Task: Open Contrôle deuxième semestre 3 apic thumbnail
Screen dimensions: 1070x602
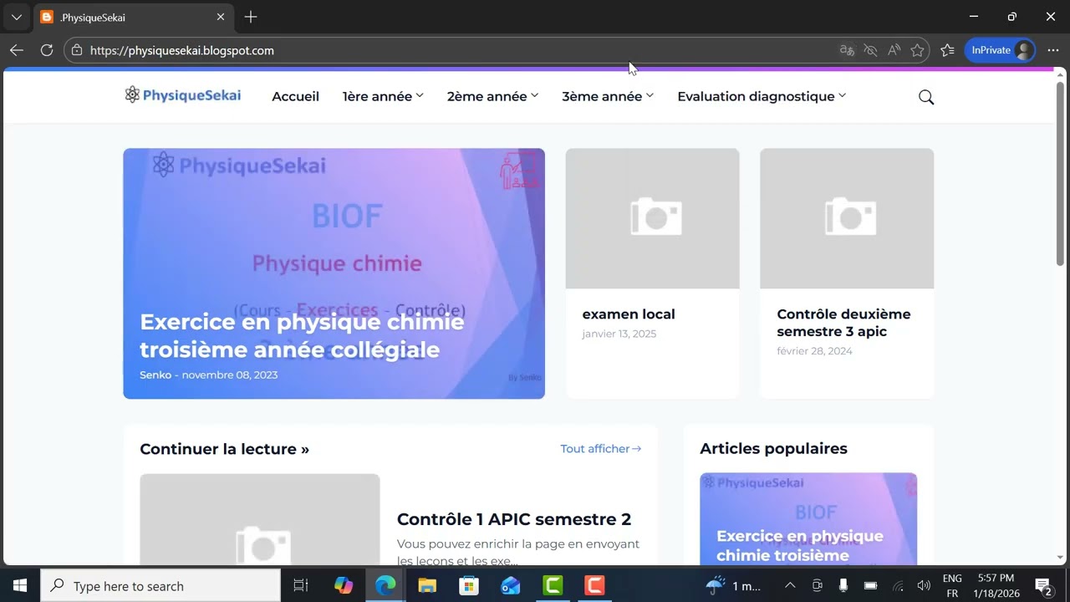Action: click(847, 218)
